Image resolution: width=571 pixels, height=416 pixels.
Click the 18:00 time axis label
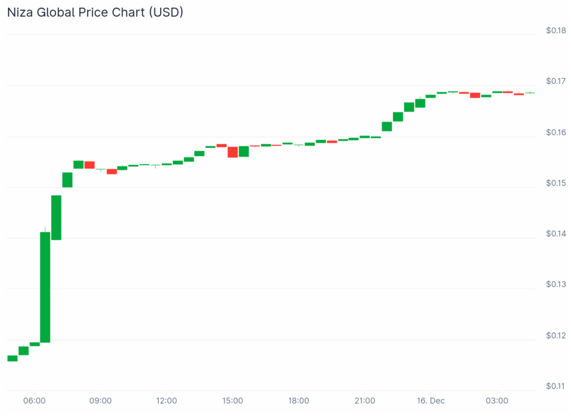pyautogui.click(x=299, y=400)
